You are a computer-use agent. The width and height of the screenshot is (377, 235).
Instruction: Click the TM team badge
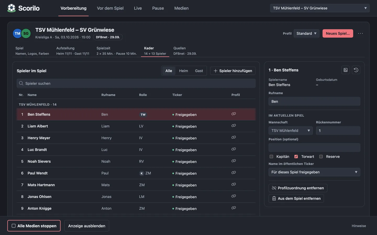tap(17, 33)
